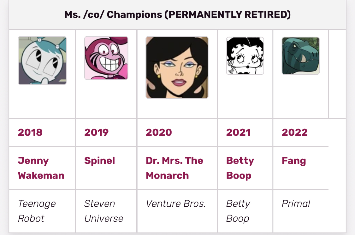Image resolution: width=355 pixels, height=235 pixels.
Task: Select the Steven Universe series text
Action: [x=104, y=211]
